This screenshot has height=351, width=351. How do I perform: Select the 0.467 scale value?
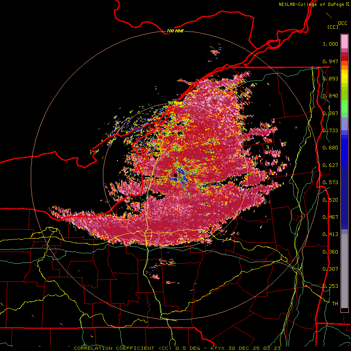pyautogui.click(x=330, y=217)
